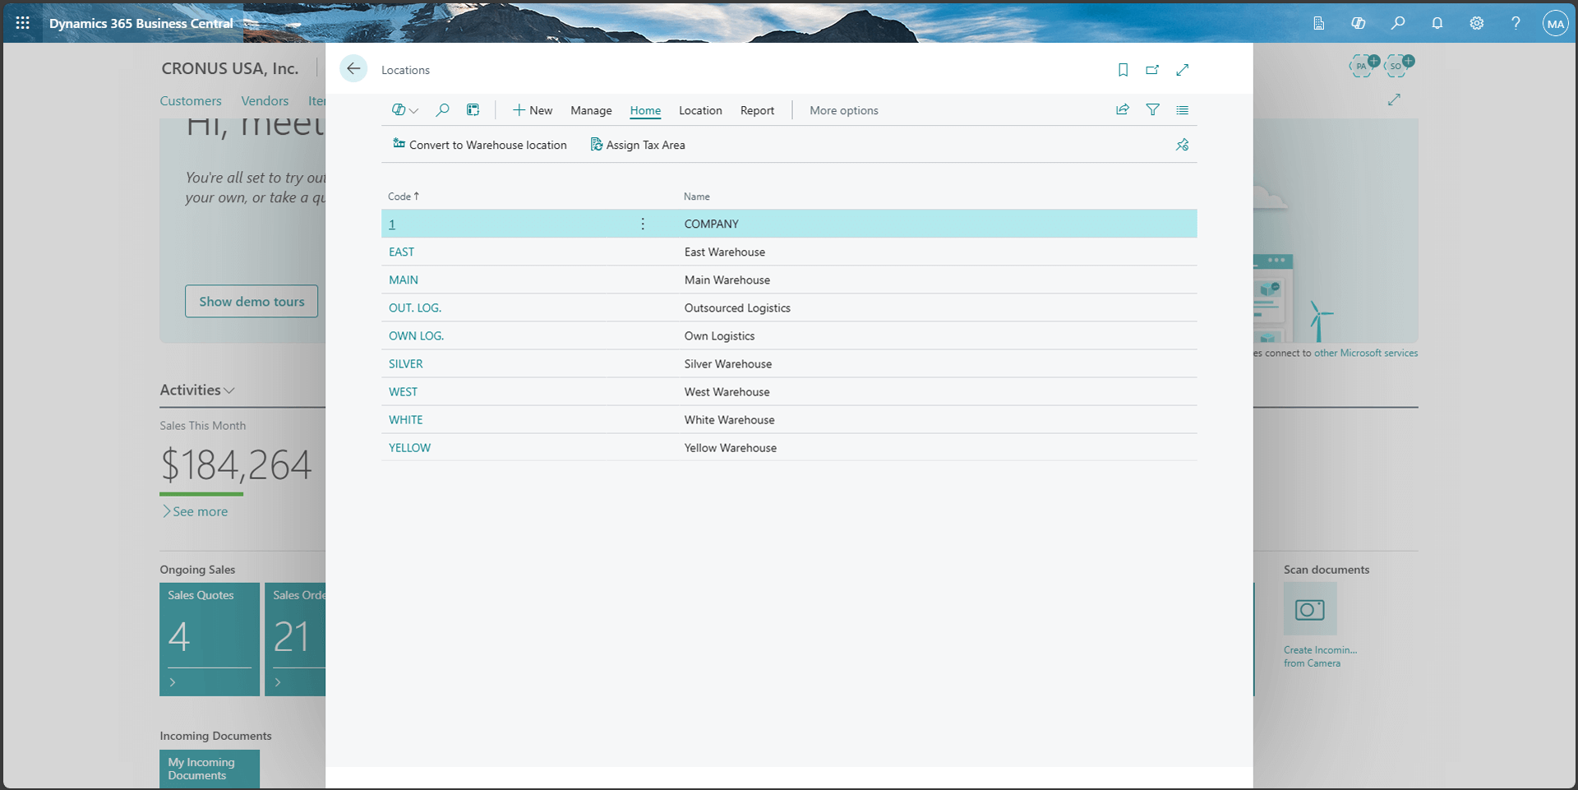The height and width of the screenshot is (790, 1578).
Task: Show more options for row 1
Action: 643,224
